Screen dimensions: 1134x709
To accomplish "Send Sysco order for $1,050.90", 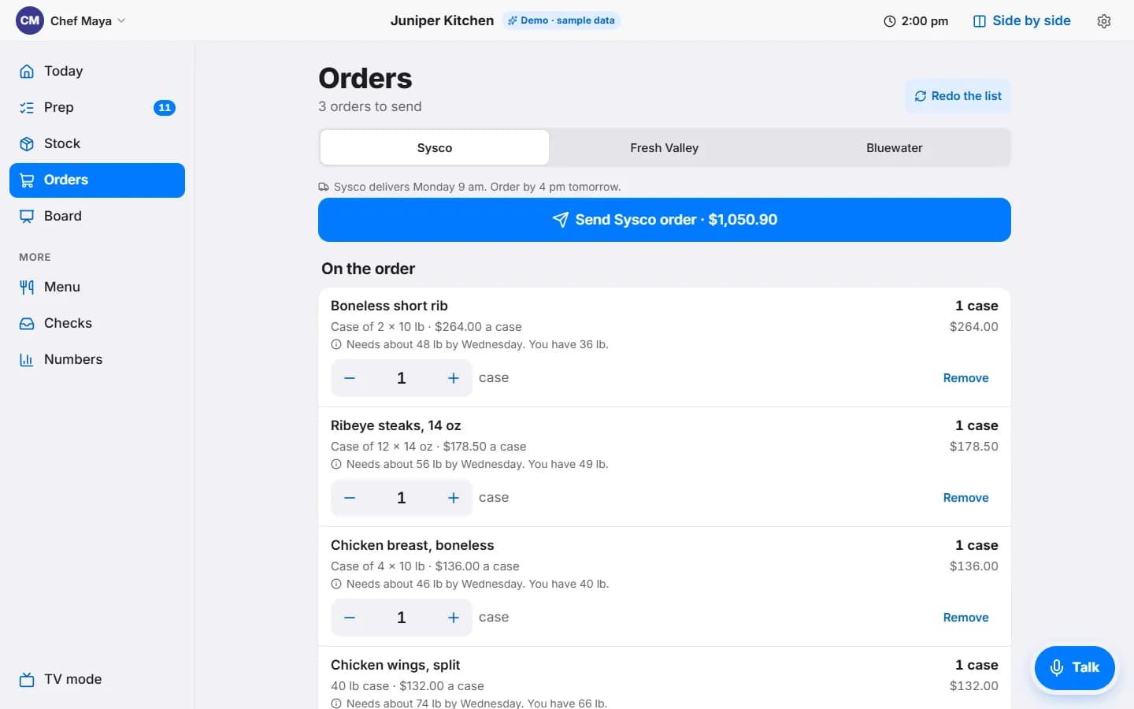I will click(x=665, y=220).
